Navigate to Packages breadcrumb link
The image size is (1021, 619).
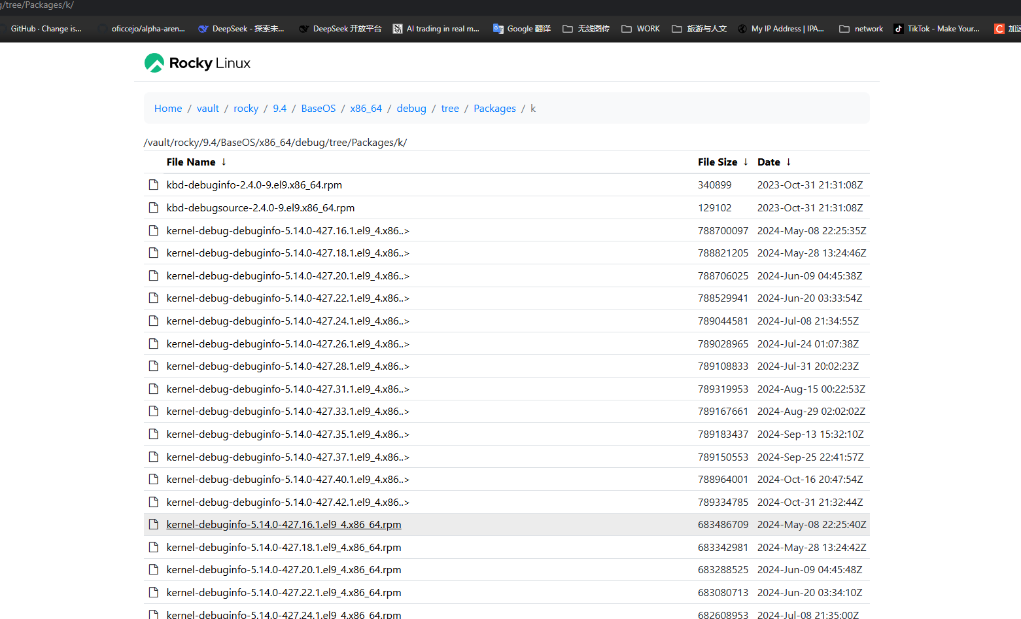(x=494, y=109)
